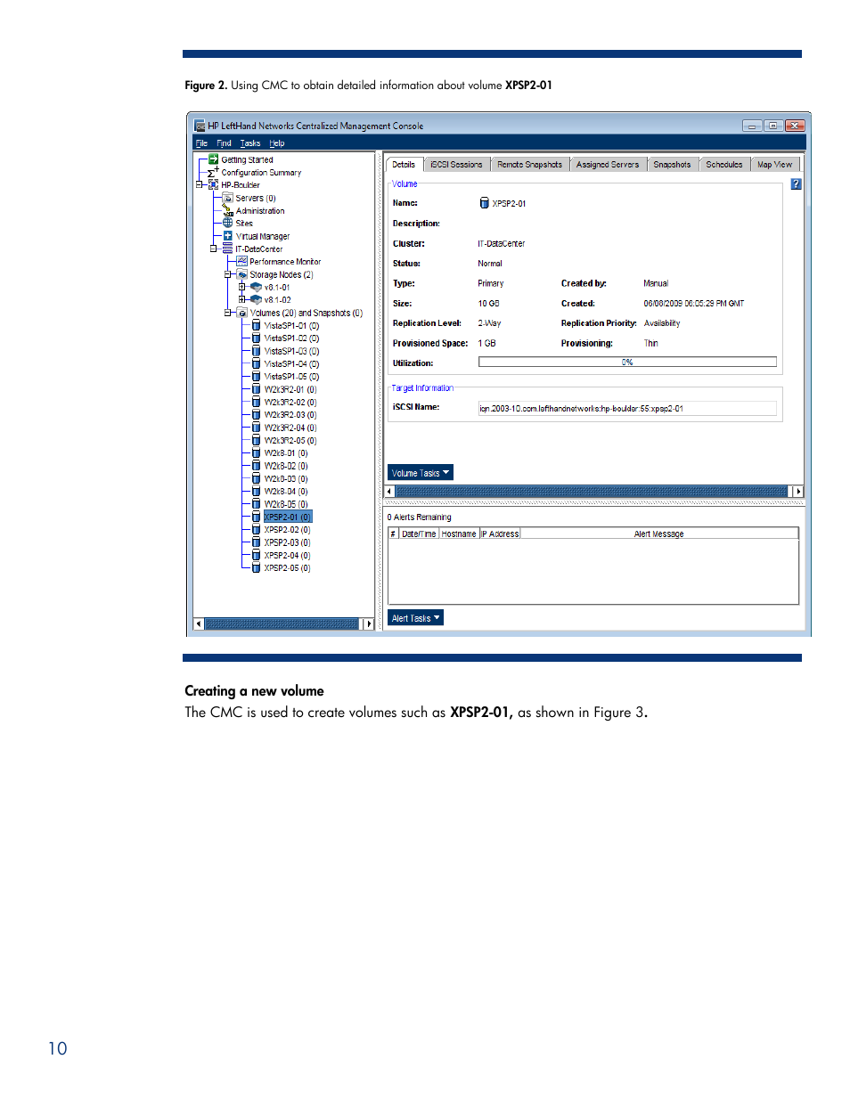Sort alerts by Date/Time column header

[x=419, y=534]
